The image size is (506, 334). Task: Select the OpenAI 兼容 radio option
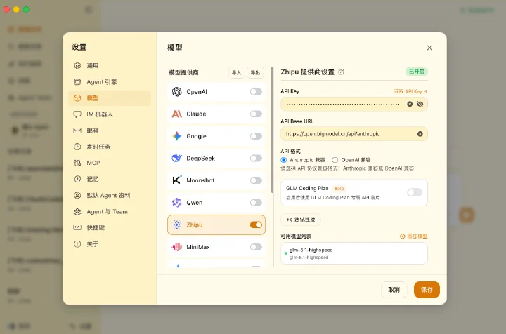click(335, 160)
